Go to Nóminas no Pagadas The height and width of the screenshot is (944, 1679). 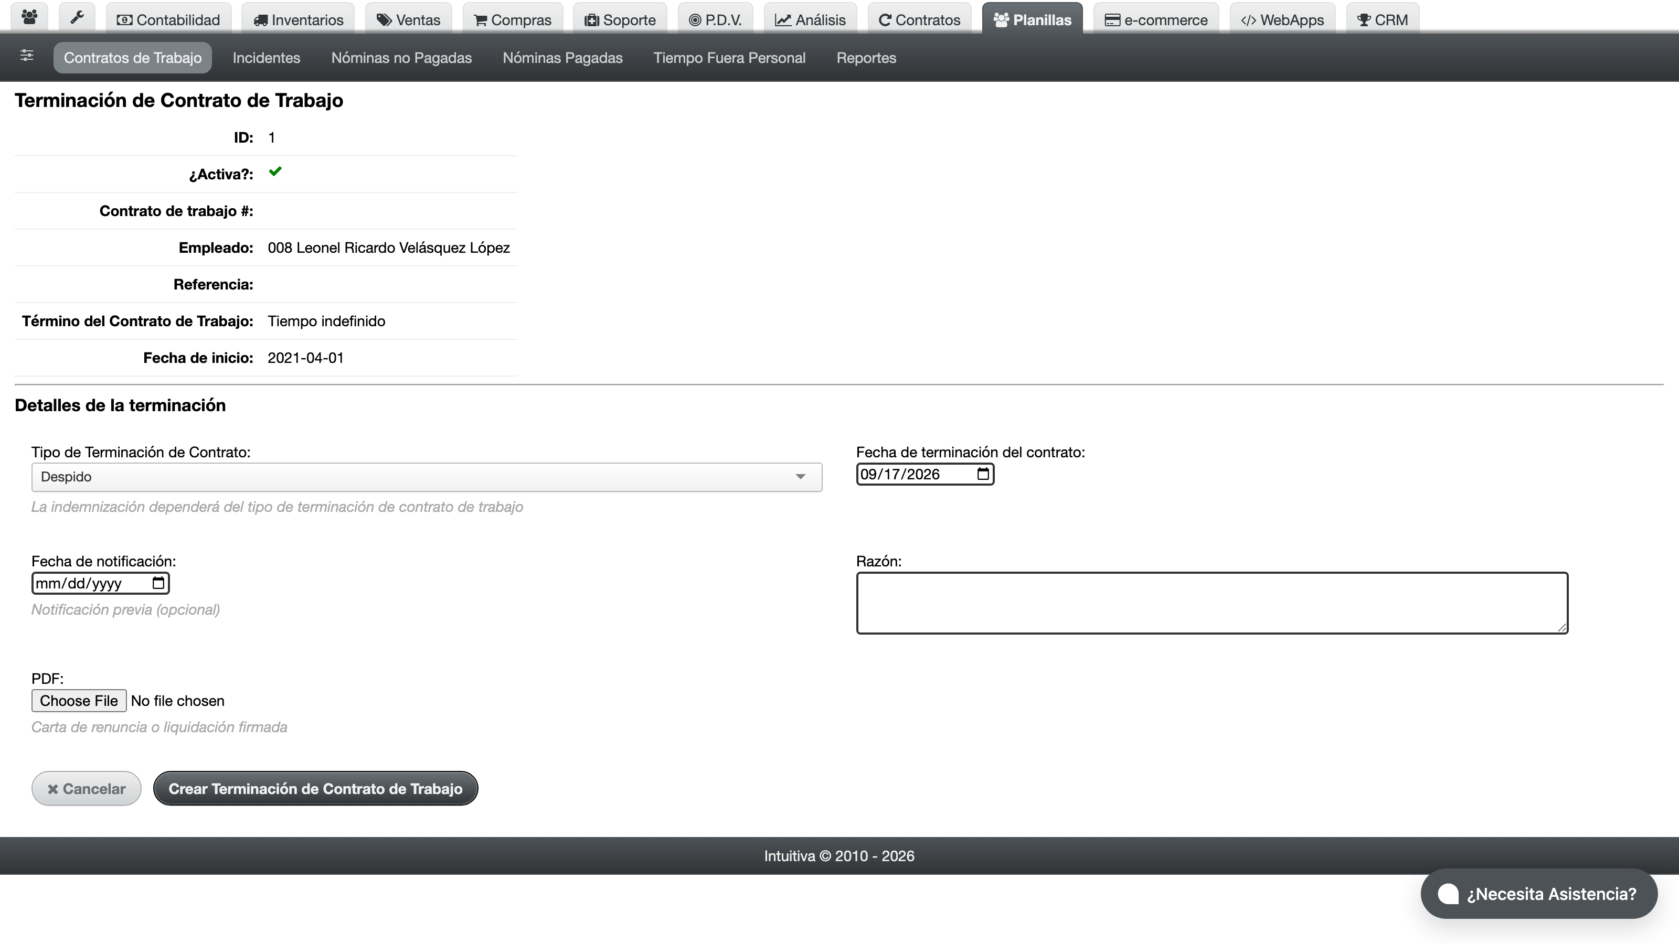coord(401,58)
